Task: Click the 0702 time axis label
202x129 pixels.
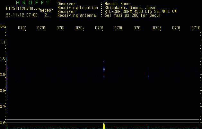Action: click(x=41, y=28)
